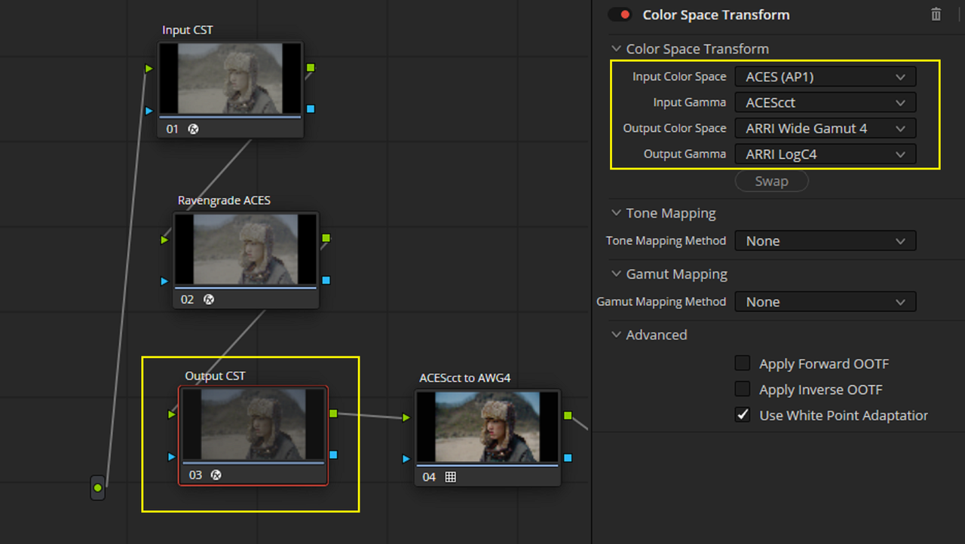
Task: Collapse the Advanced section
Action: pyautogui.click(x=617, y=335)
